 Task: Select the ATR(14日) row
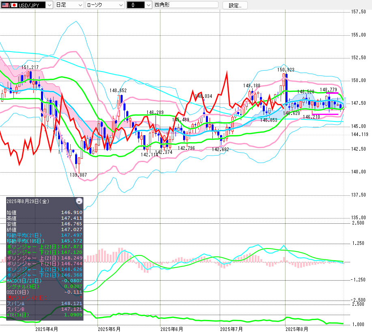point(45,315)
